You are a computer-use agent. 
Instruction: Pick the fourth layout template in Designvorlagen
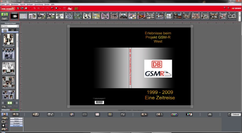(9, 82)
